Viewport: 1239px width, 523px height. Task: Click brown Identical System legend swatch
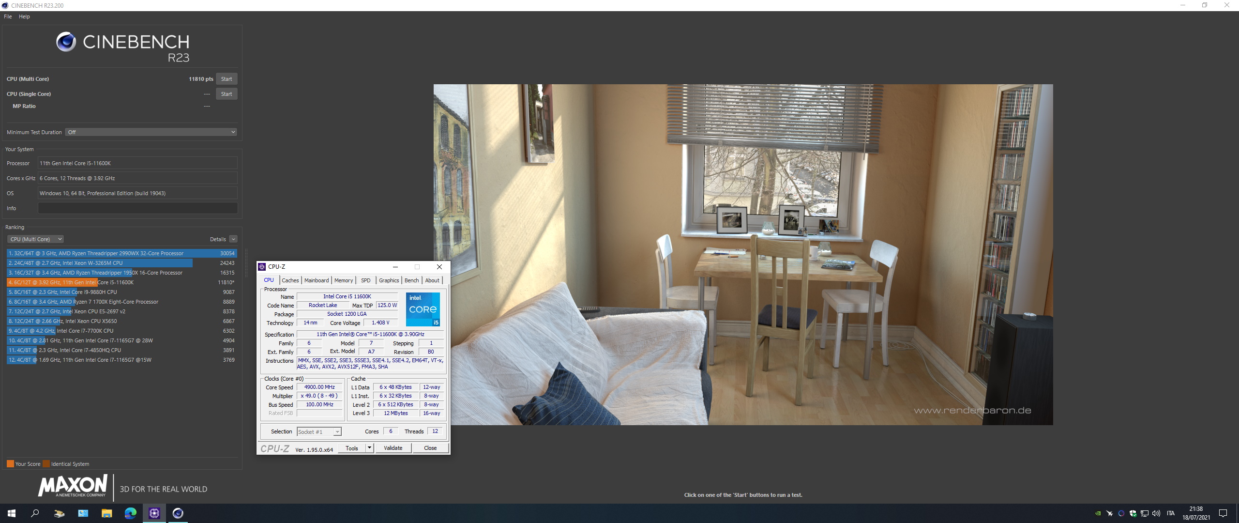(x=46, y=464)
